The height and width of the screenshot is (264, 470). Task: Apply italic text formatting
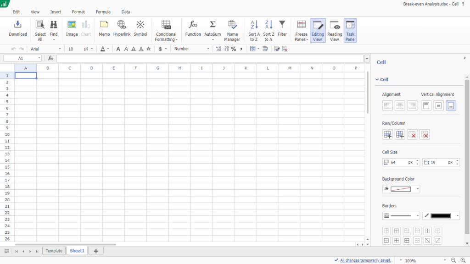pos(126,49)
